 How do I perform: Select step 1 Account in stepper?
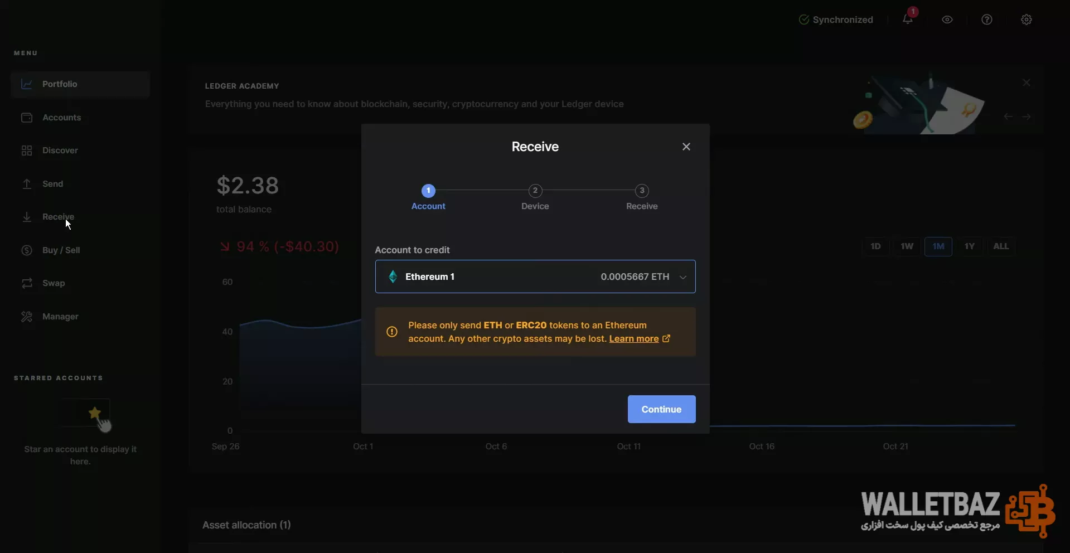tap(428, 198)
